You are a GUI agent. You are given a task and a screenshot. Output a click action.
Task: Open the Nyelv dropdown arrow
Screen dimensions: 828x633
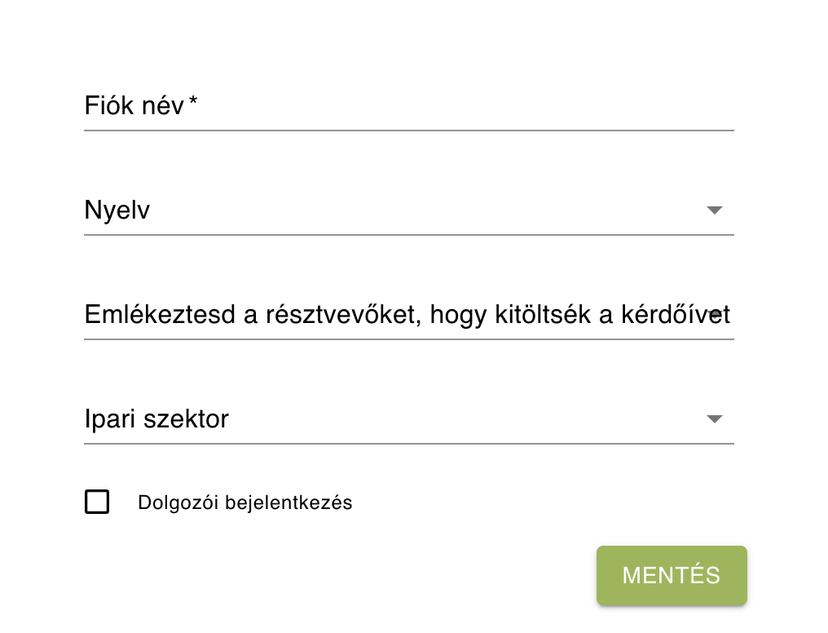tap(714, 210)
